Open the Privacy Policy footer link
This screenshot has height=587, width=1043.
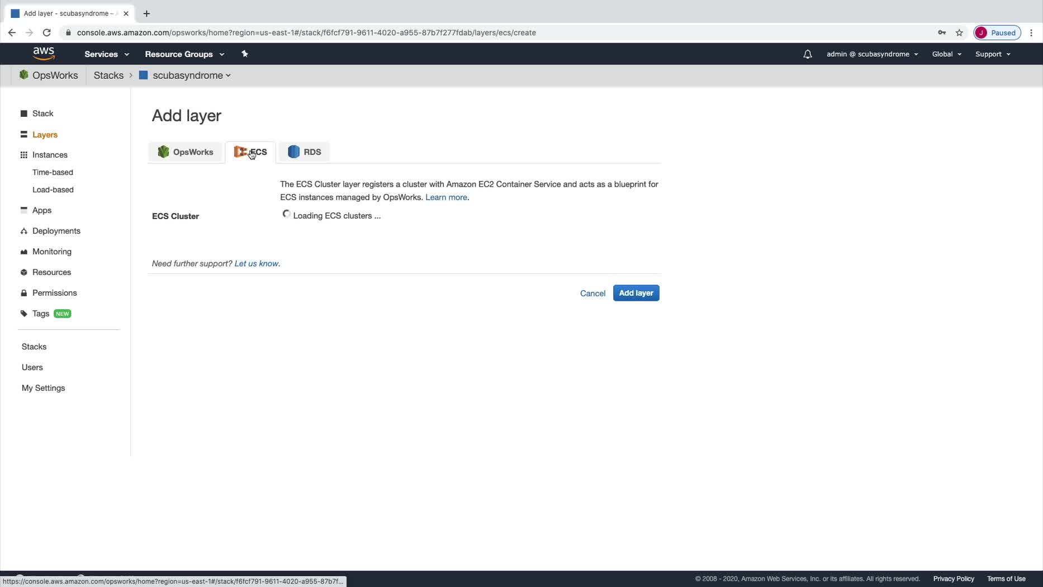point(954,579)
